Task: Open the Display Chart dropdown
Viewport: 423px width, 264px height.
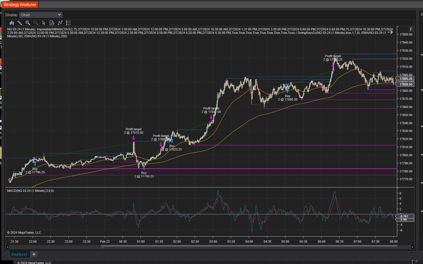Action: 41,15
